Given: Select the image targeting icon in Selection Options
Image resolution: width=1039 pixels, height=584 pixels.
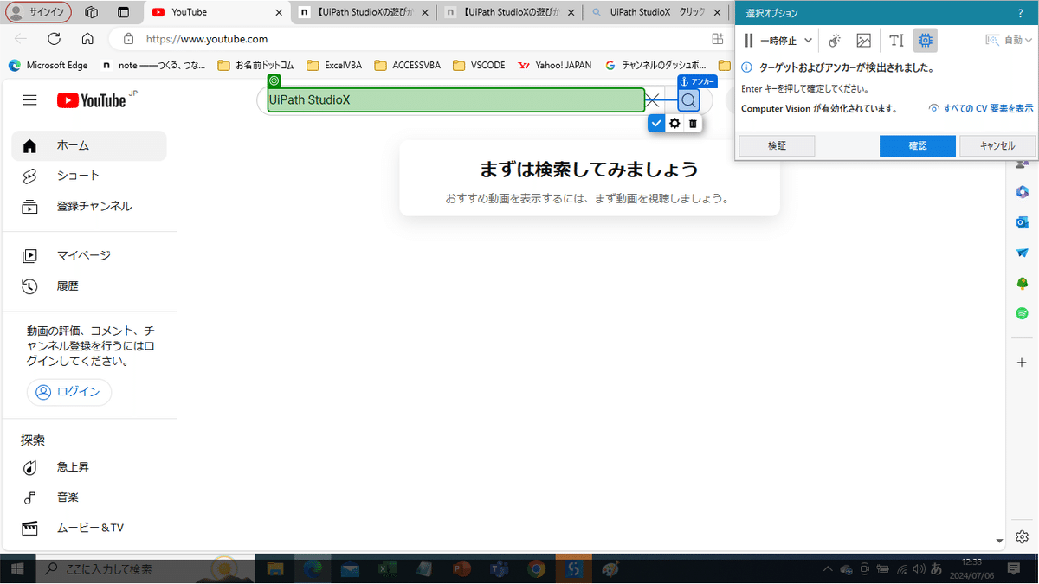Looking at the screenshot, I should click(863, 41).
